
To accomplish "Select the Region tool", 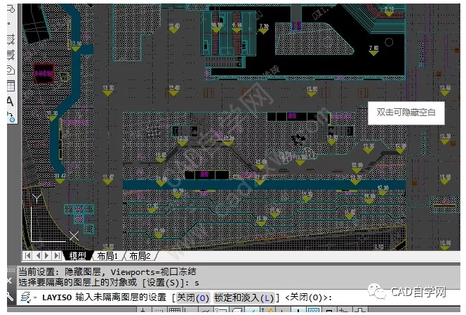I will click(x=11, y=70).
